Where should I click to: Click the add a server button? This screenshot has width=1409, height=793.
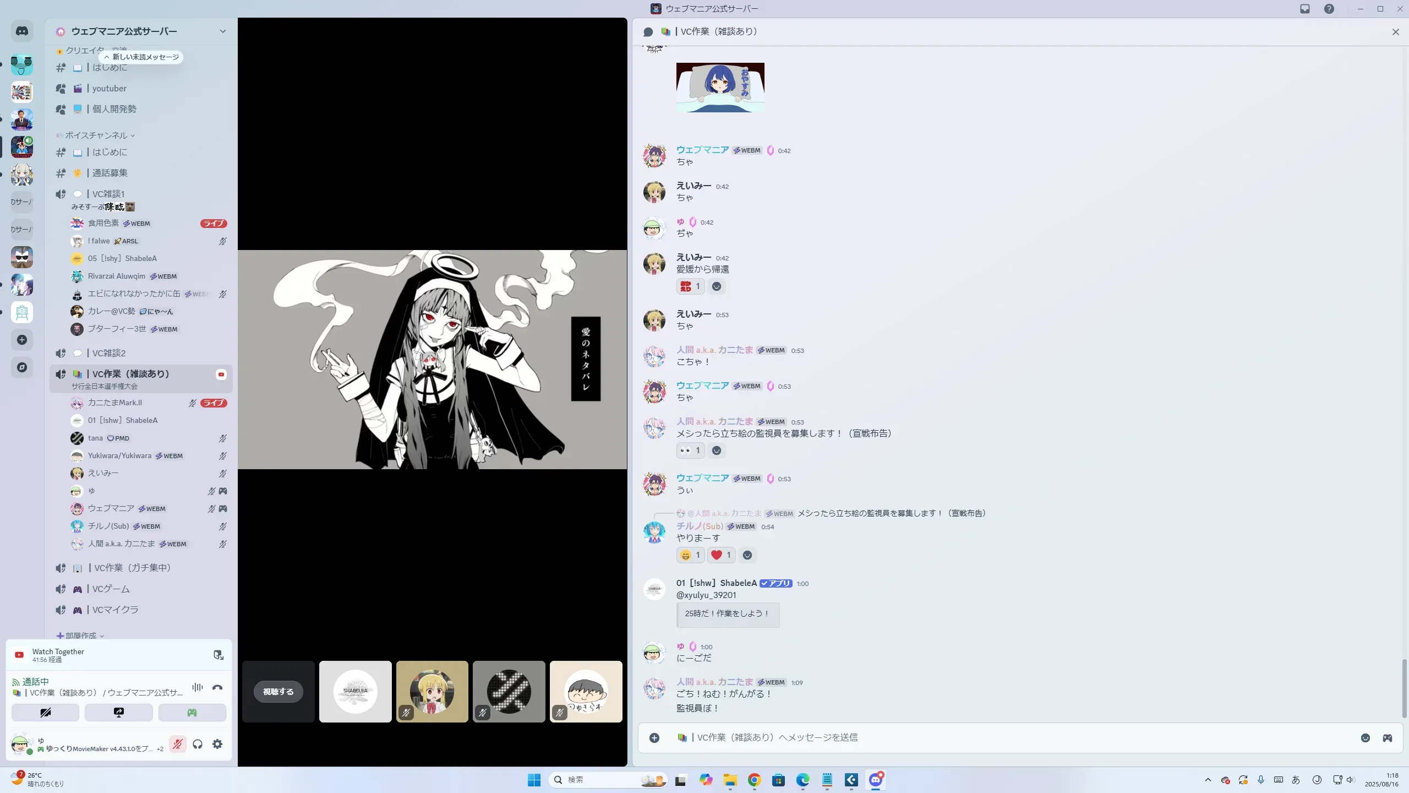(22, 340)
